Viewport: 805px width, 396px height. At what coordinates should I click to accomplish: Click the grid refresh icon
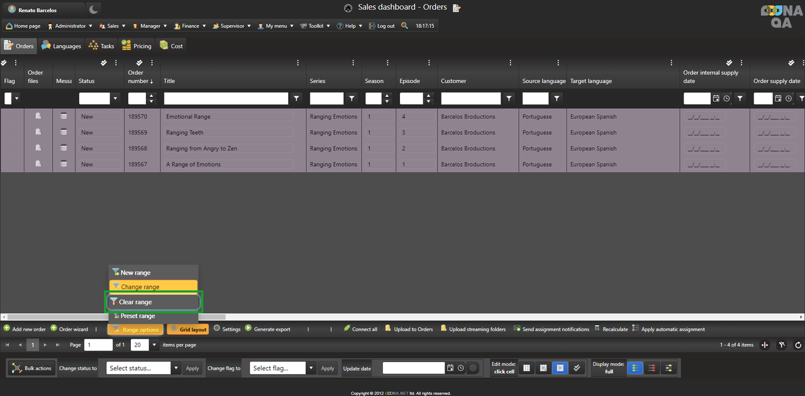tap(798, 345)
